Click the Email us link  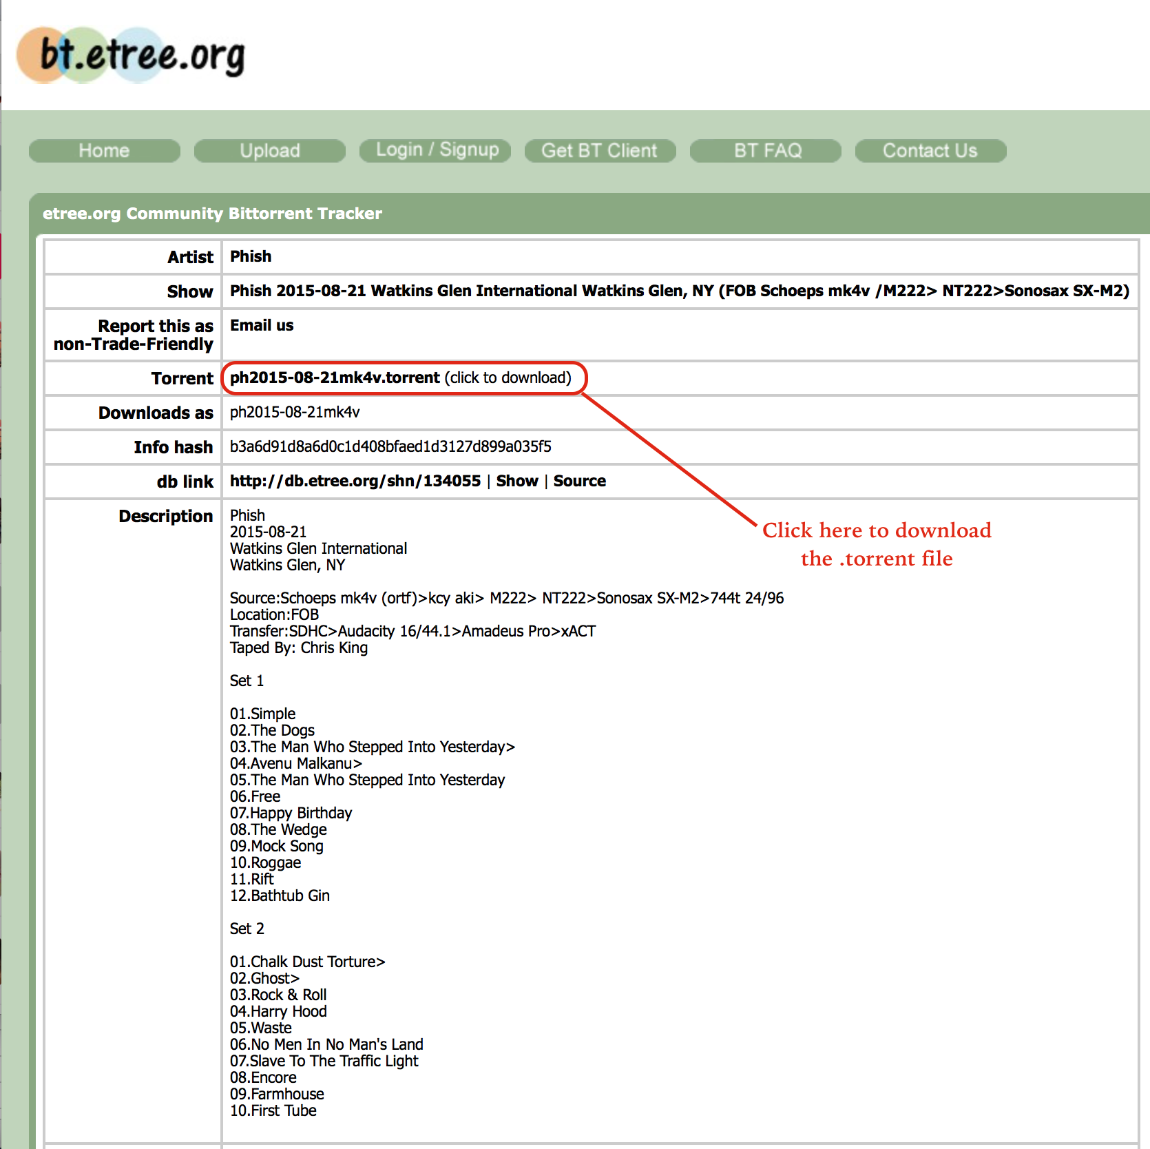click(262, 325)
